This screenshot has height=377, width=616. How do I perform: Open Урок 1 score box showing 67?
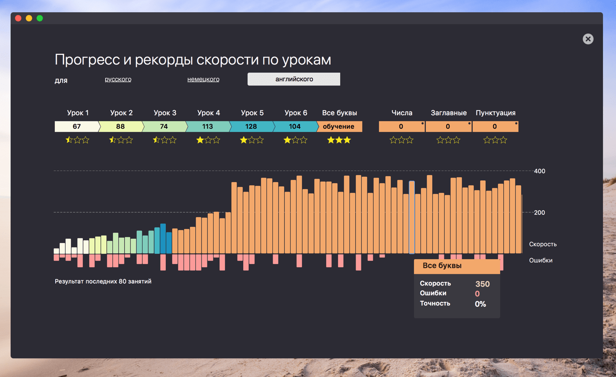pyautogui.click(x=77, y=126)
